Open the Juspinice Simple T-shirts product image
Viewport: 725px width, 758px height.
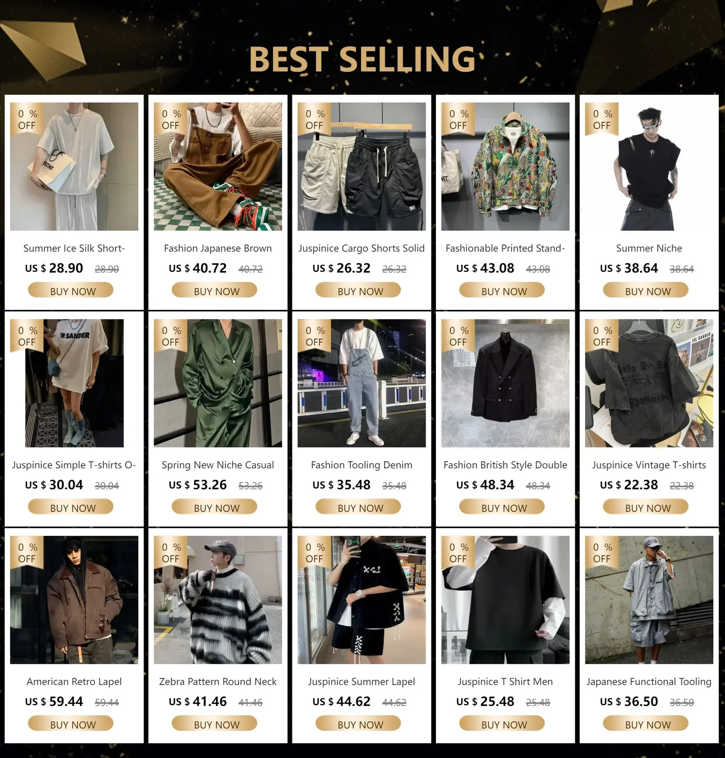(x=74, y=383)
